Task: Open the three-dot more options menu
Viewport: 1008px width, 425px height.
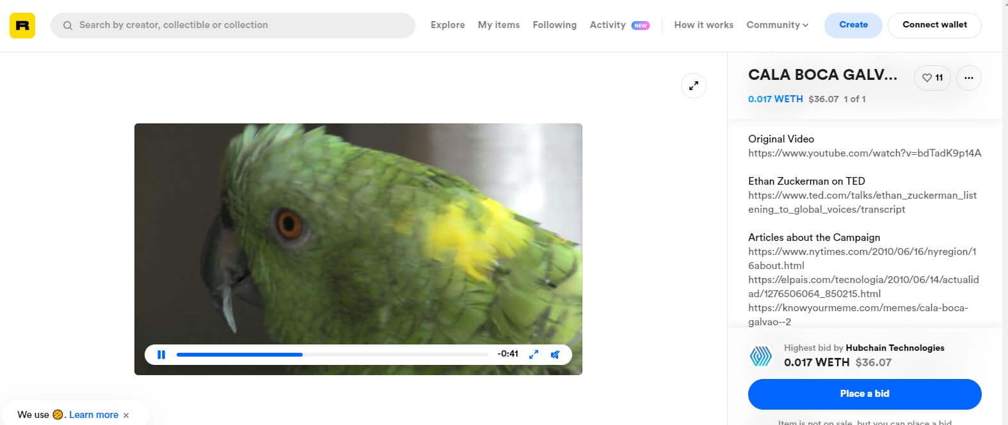Action: 968,78
